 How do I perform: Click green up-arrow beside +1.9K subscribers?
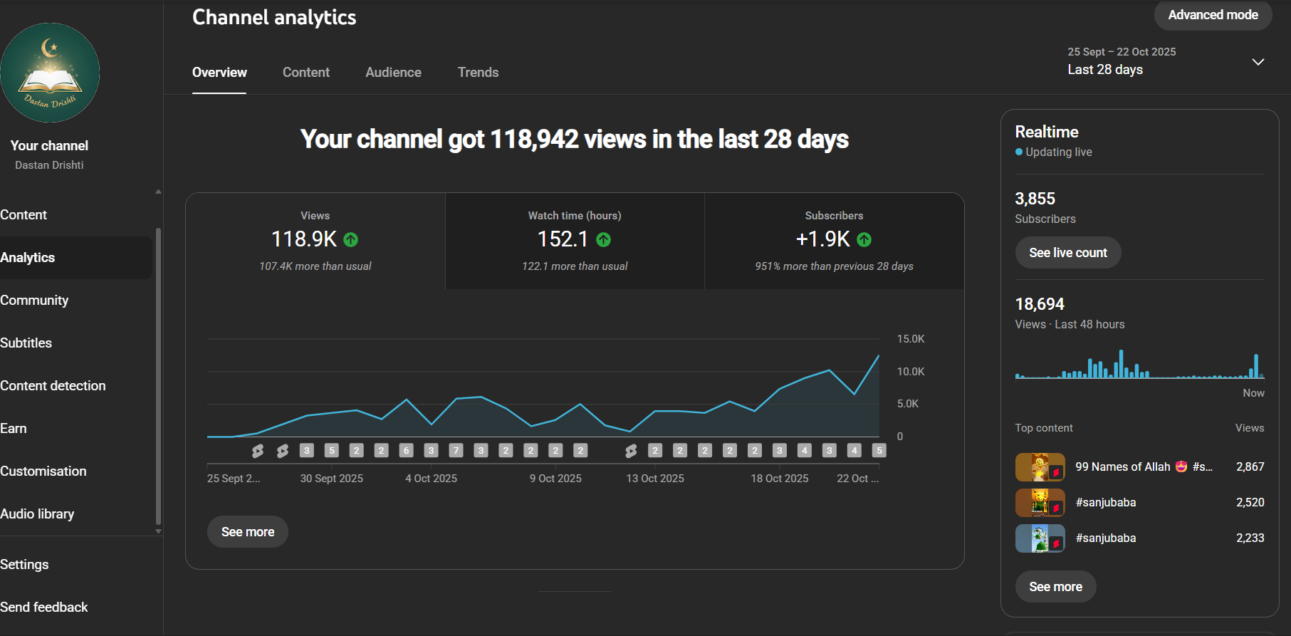864,240
